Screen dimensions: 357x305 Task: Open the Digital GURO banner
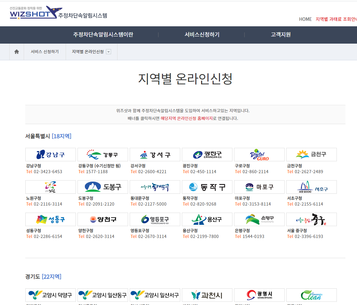point(259,155)
